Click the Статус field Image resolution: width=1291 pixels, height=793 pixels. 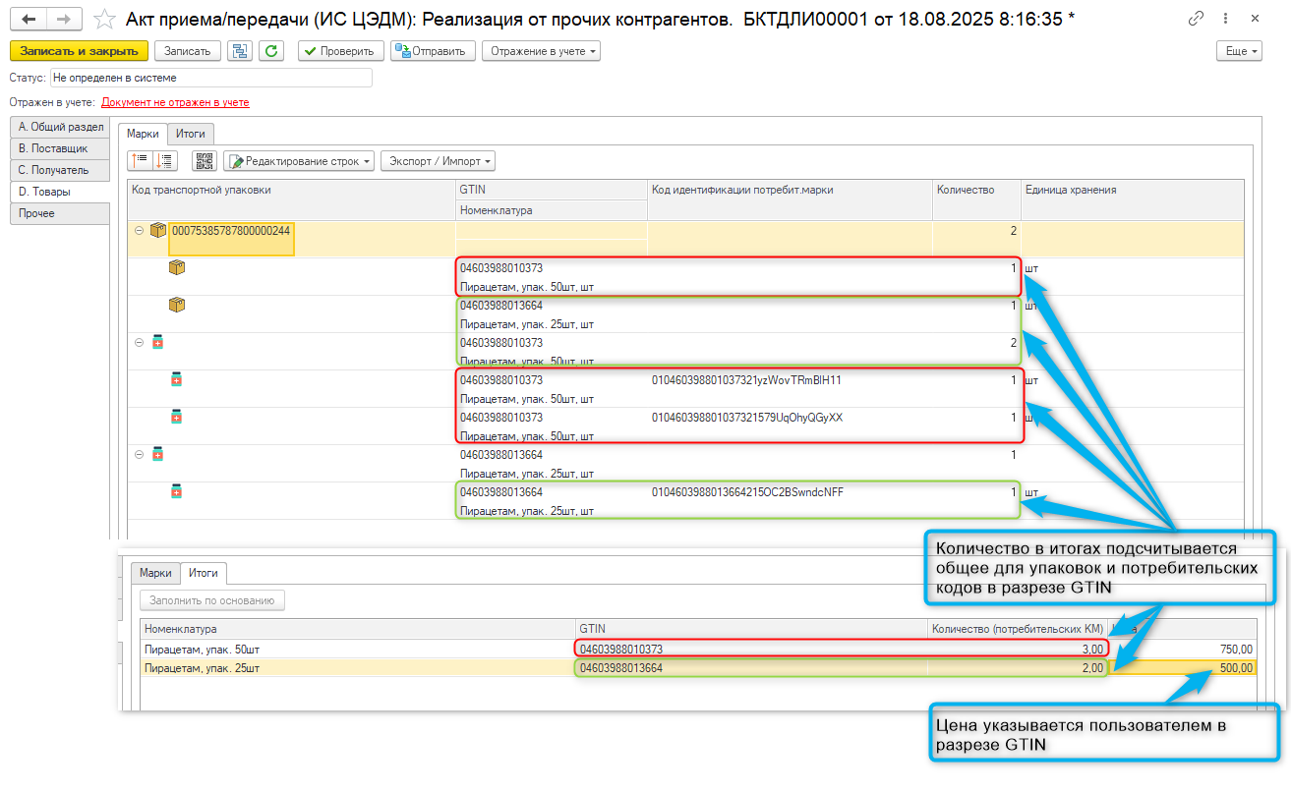[210, 78]
